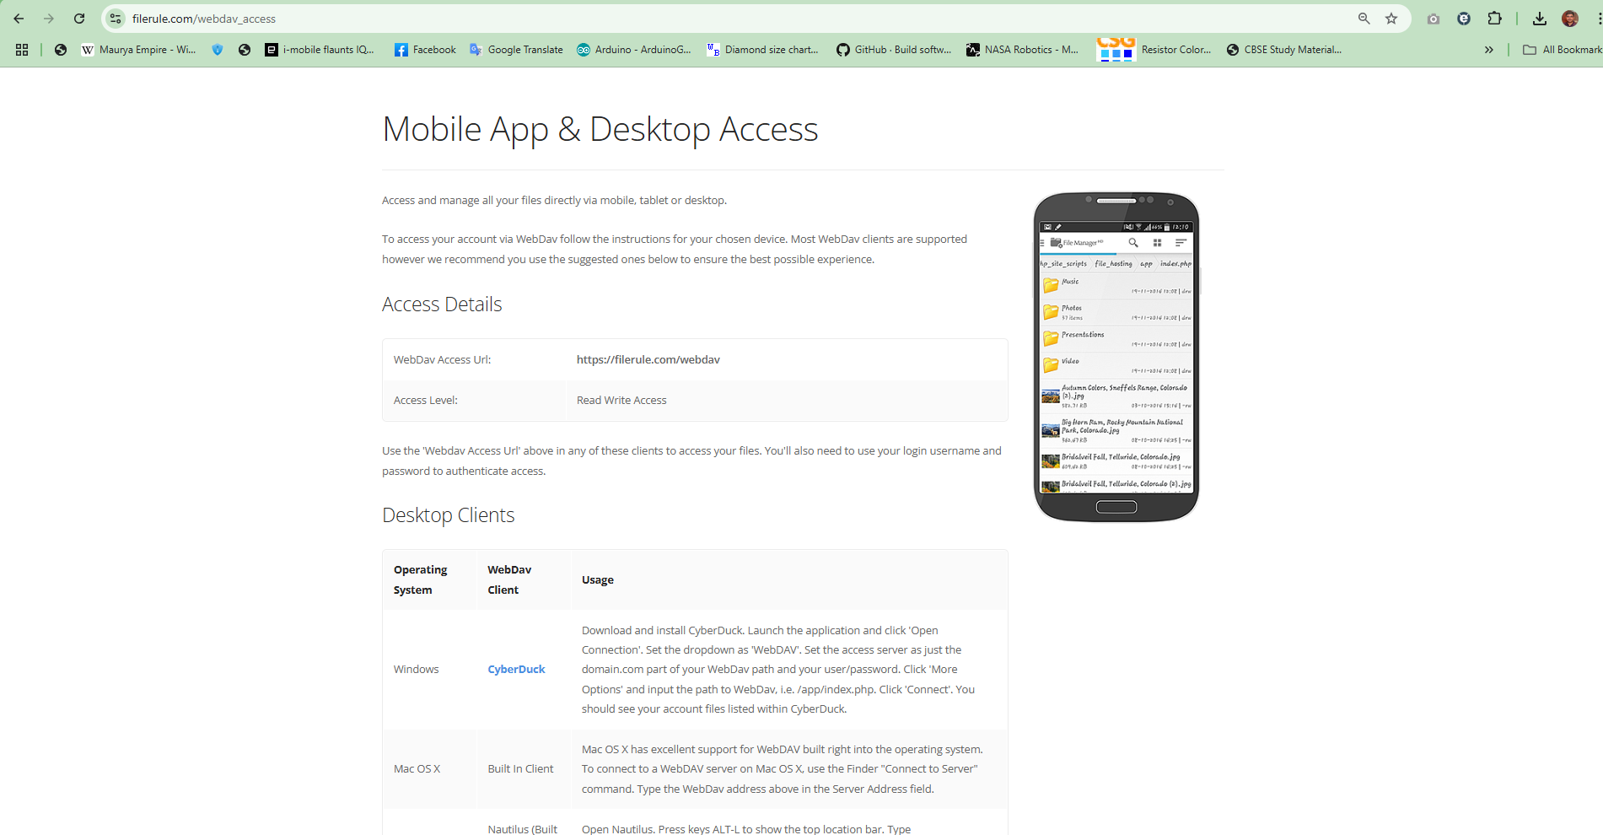Open the GitHub bookmark
Screen dimensions: 1603x835
(894, 50)
